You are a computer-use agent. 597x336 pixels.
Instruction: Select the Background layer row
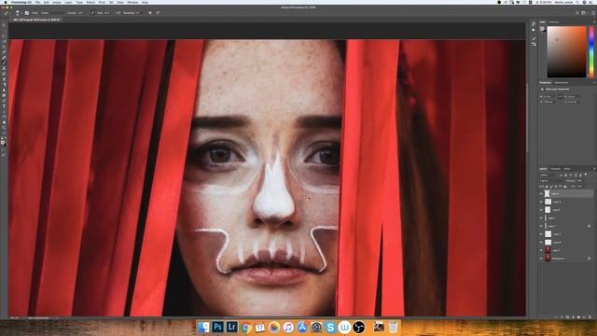(566, 259)
